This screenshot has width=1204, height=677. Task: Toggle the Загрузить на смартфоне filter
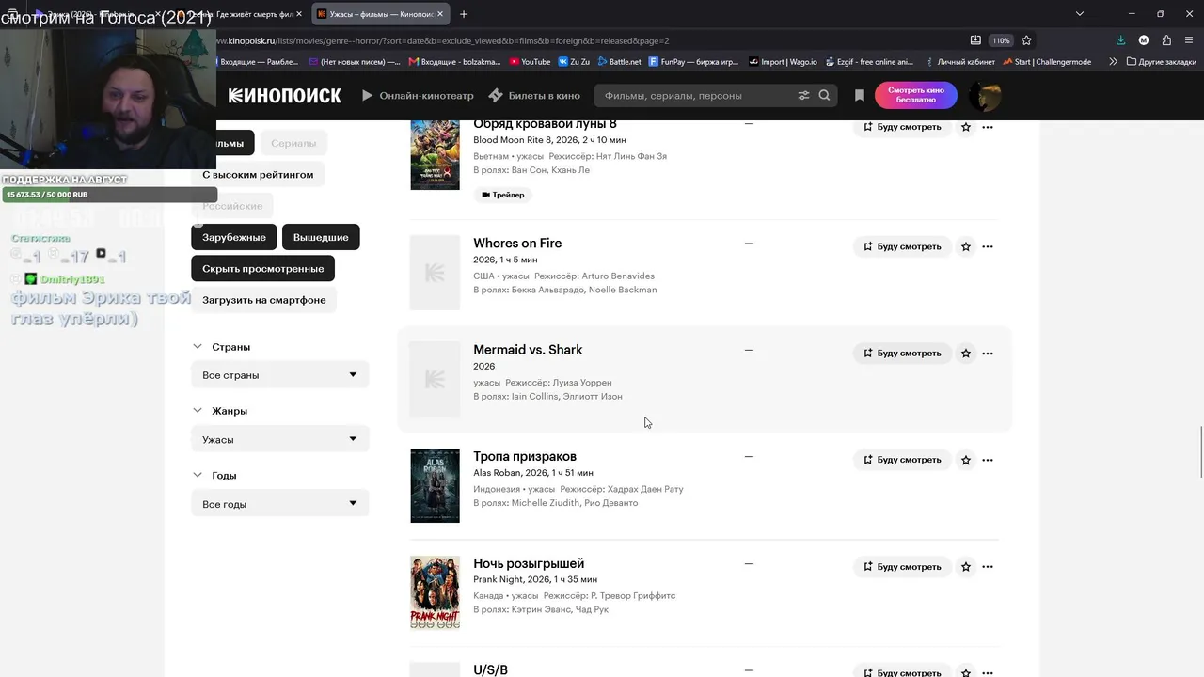click(264, 300)
